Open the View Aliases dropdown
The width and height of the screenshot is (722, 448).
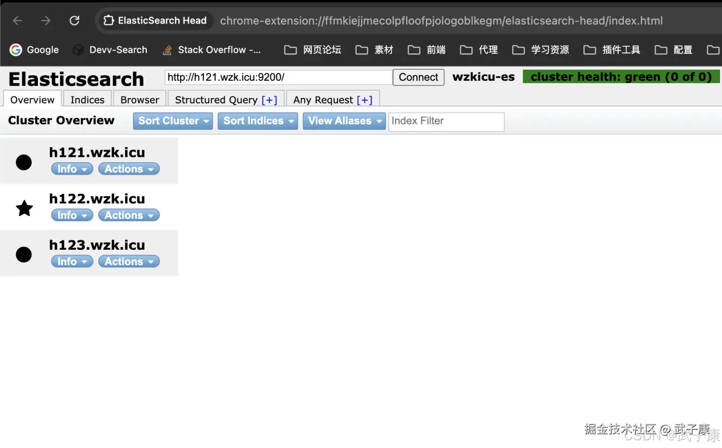tap(344, 121)
